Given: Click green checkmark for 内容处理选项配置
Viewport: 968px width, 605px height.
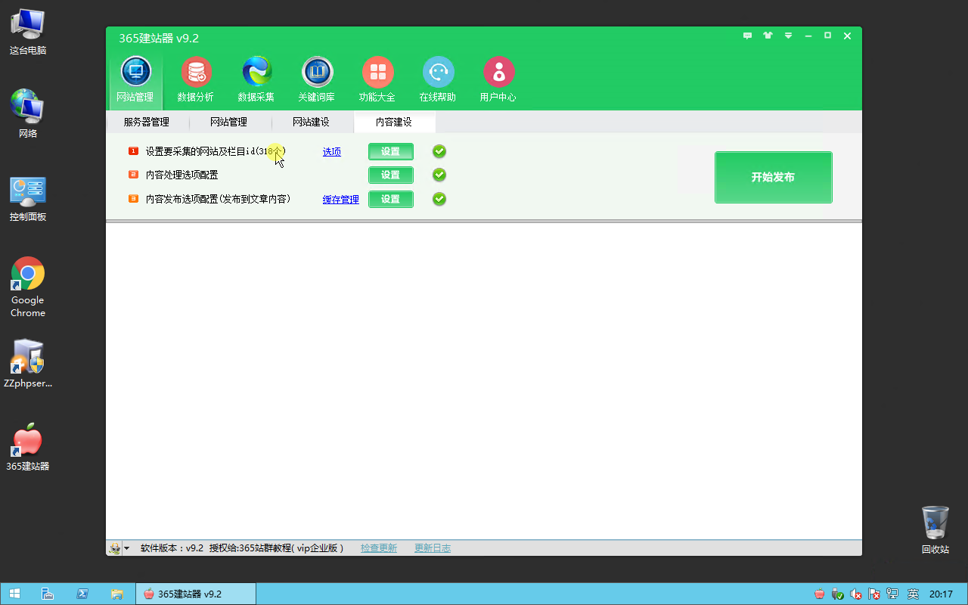Looking at the screenshot, I should [439, 175].
